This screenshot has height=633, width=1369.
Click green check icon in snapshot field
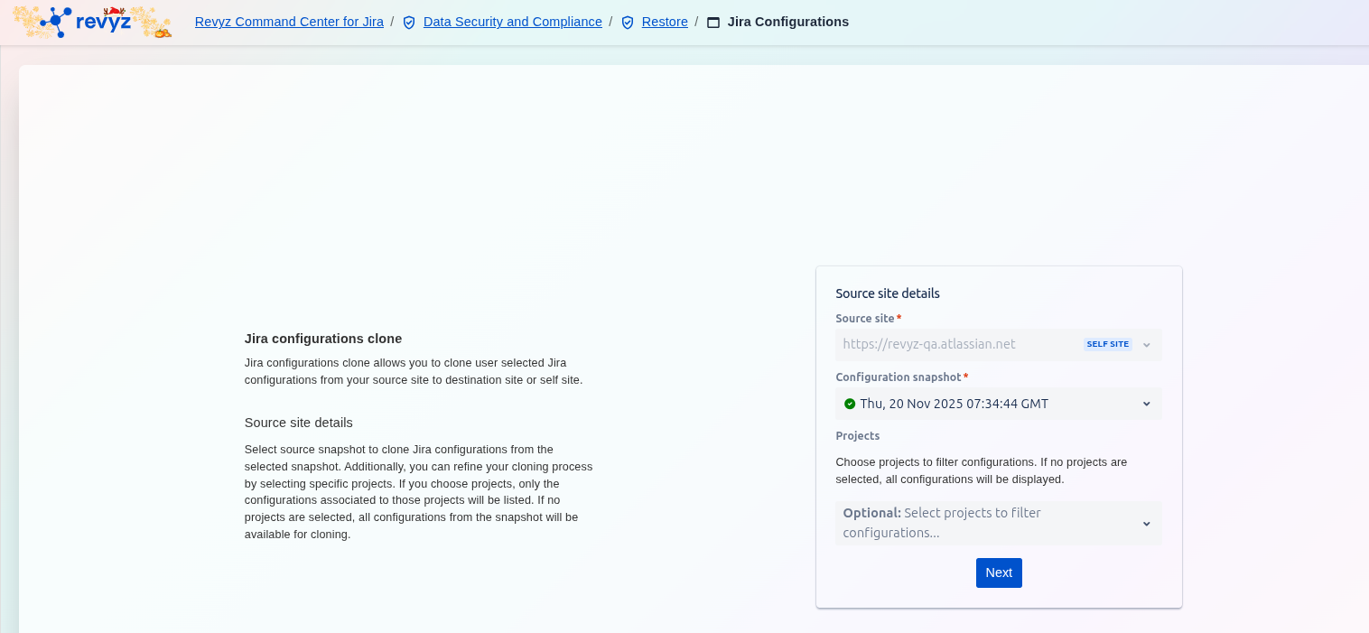pyautogui.click(x=850, y=404)
